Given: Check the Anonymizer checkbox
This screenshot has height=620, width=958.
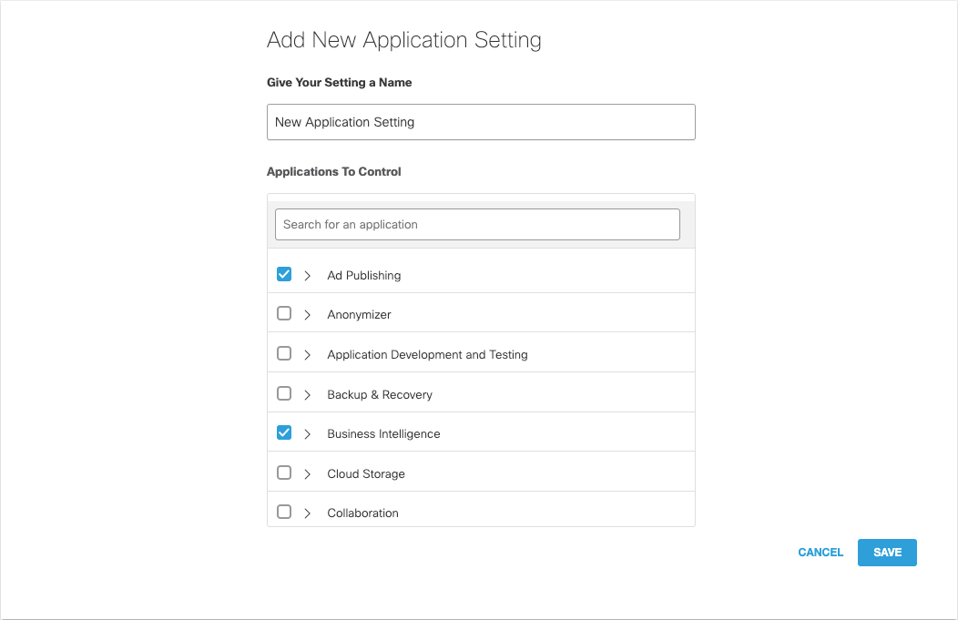Looking at the screenshot, I should [284, 313].
